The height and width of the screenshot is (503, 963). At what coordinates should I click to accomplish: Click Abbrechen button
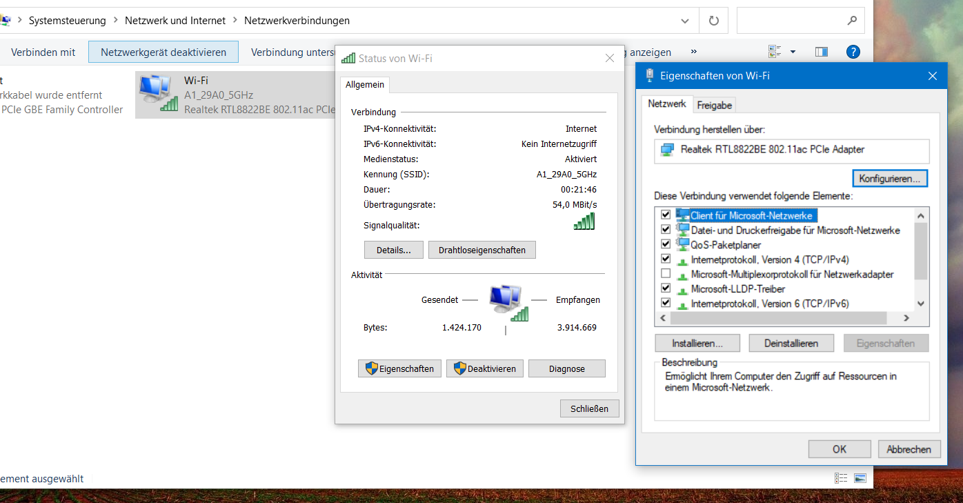tap(909, 449)
